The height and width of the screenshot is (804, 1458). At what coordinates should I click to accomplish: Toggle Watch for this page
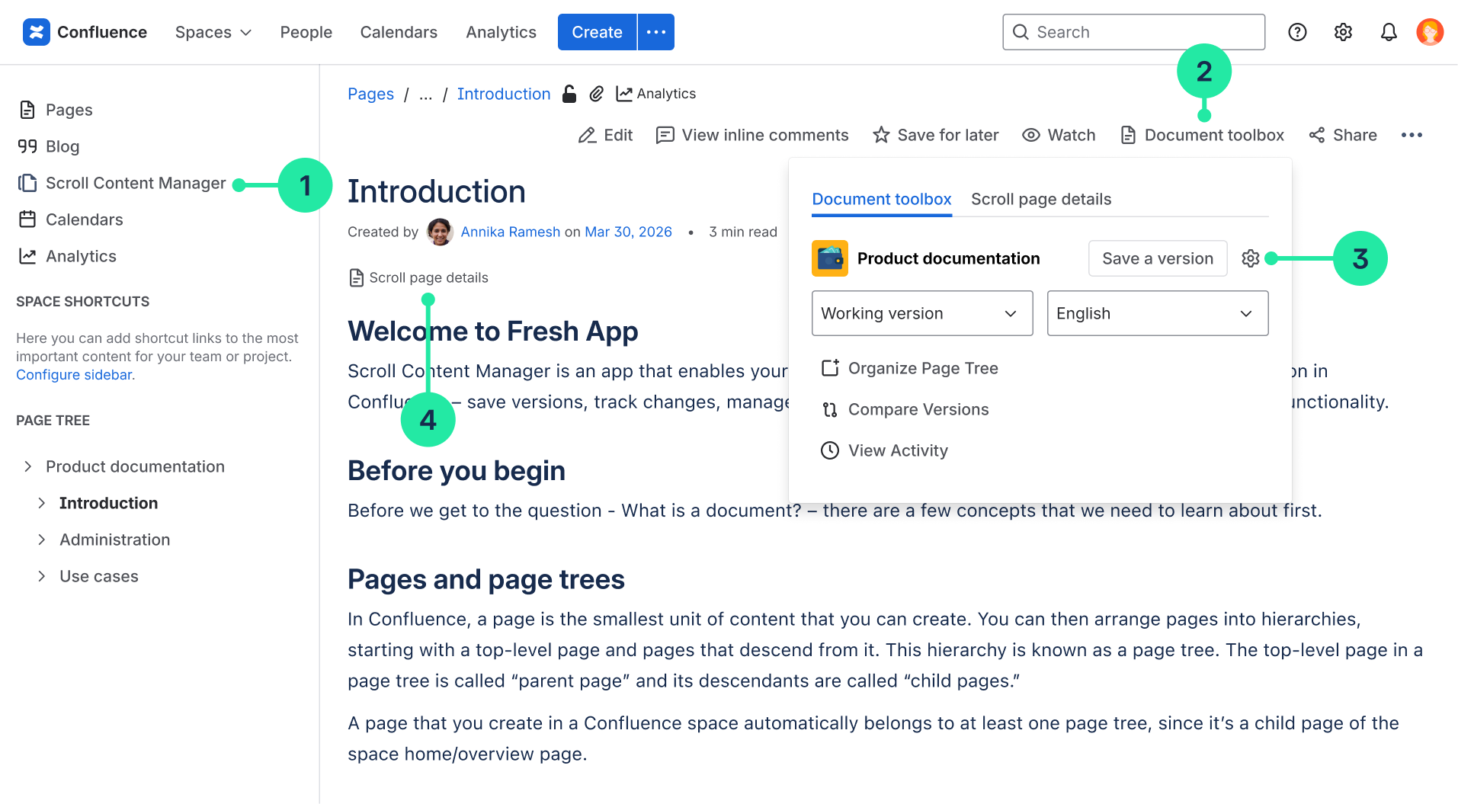[x=1059, y=135]
